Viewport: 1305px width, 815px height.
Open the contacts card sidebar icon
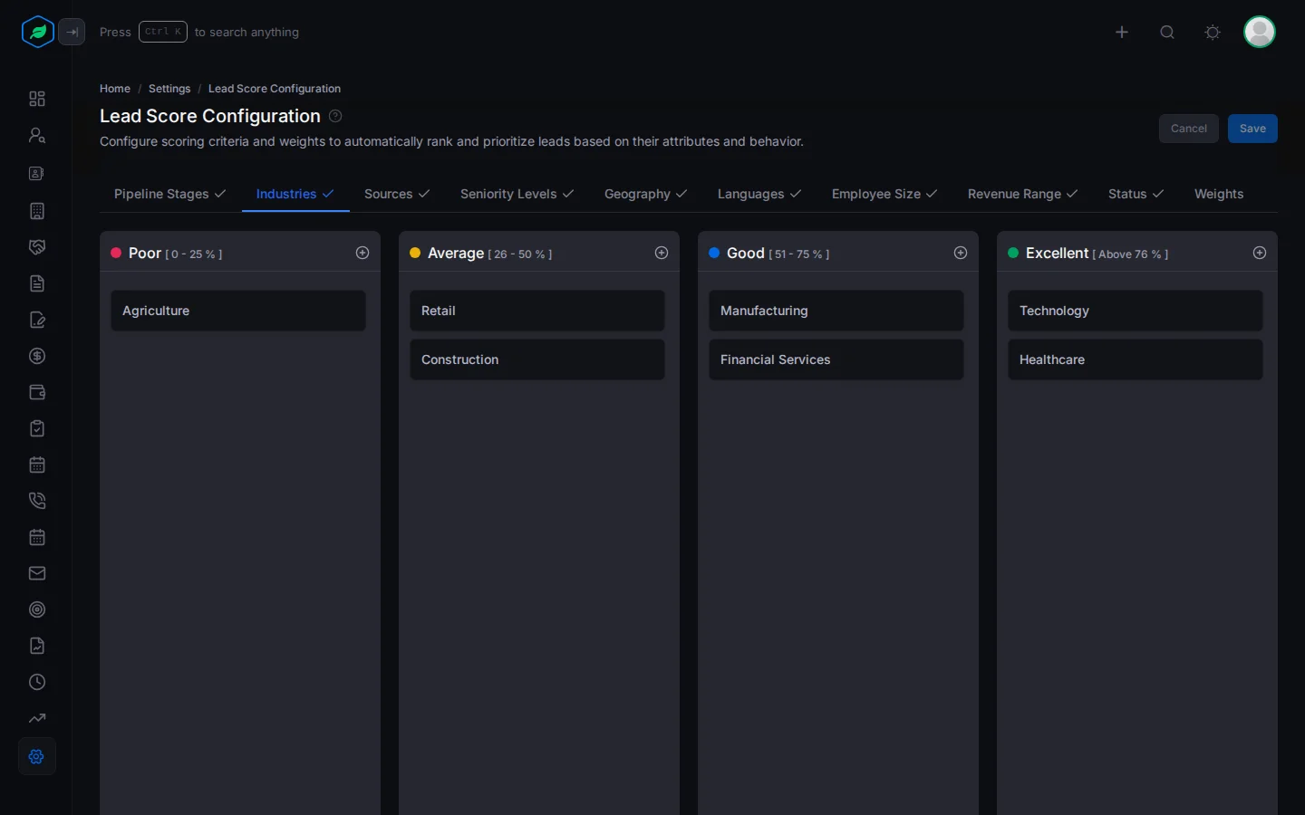[x=37, y=173]
